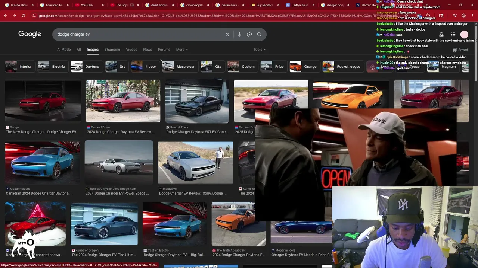Image resolution: width=478 pixels, height=268 pixels.
Task: Open search by image camera icon
Action: (249, 34)
